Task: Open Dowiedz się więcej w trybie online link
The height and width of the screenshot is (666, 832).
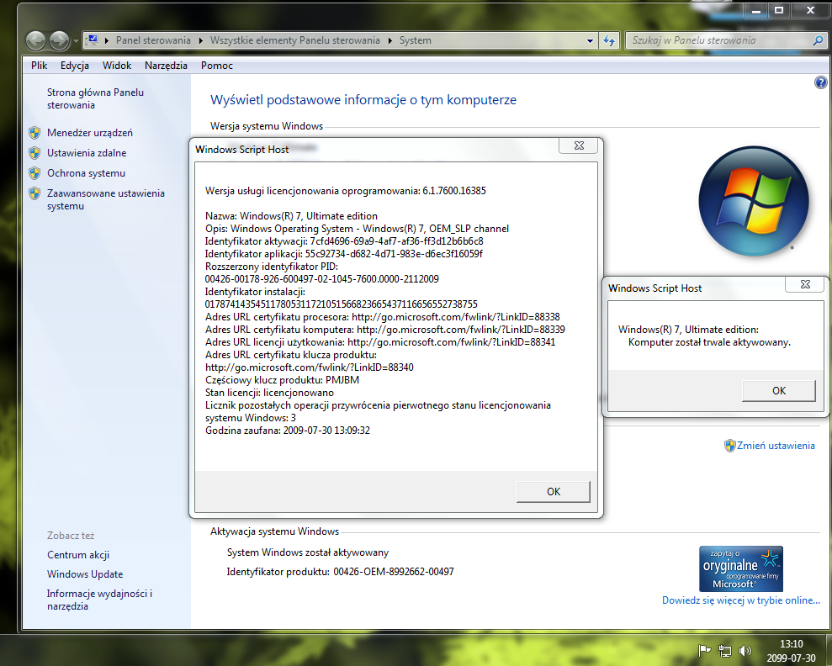Action: point(741,600)
